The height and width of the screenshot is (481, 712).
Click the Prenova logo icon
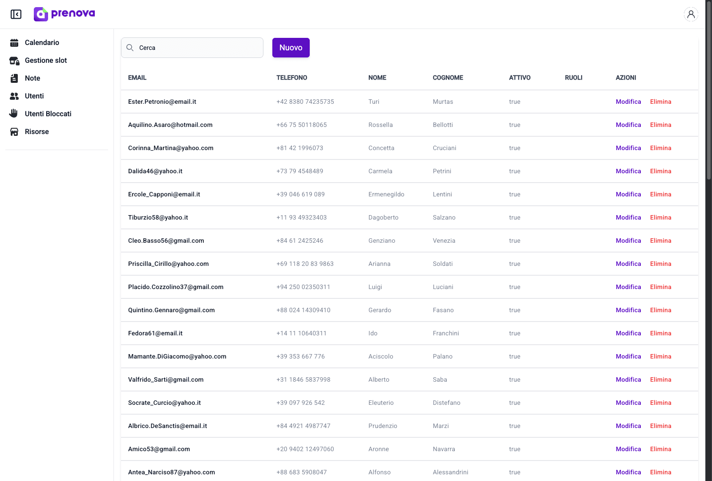41,14
